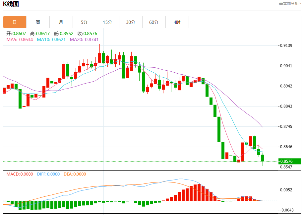Click the 0.9139 price axis label

(286, 45)
